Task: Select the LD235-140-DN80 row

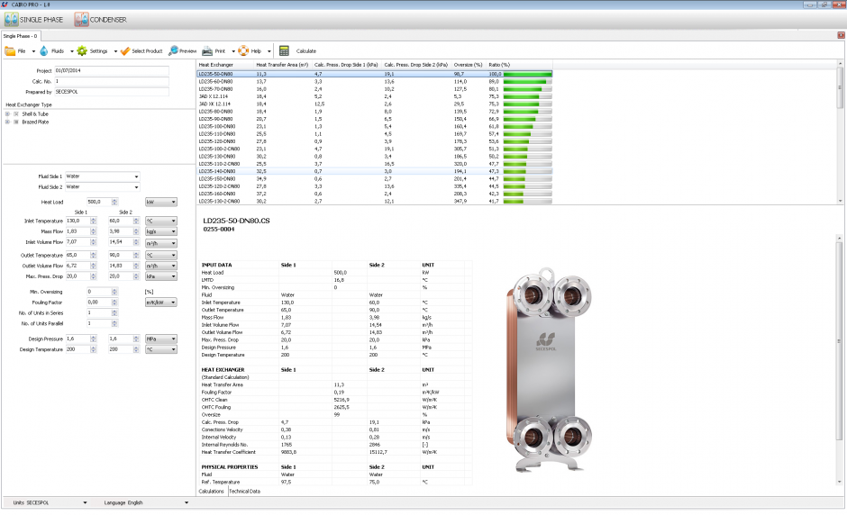Action: 374,171
